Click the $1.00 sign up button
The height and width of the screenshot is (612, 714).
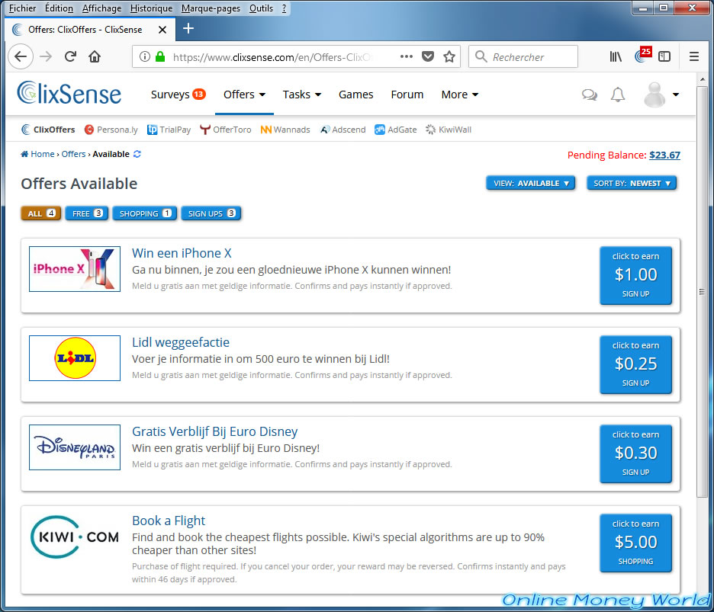[635, 275]
